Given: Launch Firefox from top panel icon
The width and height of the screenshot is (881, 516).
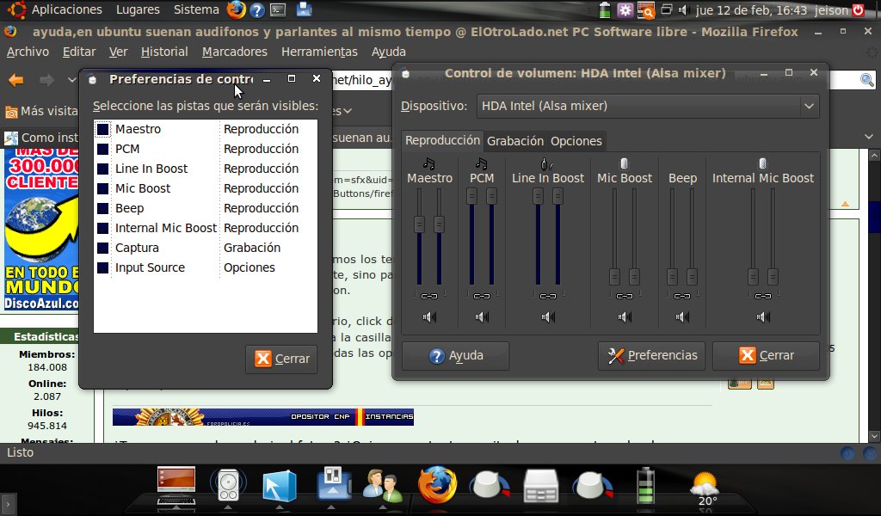Looking at the screenshot, I should [236, 9].
